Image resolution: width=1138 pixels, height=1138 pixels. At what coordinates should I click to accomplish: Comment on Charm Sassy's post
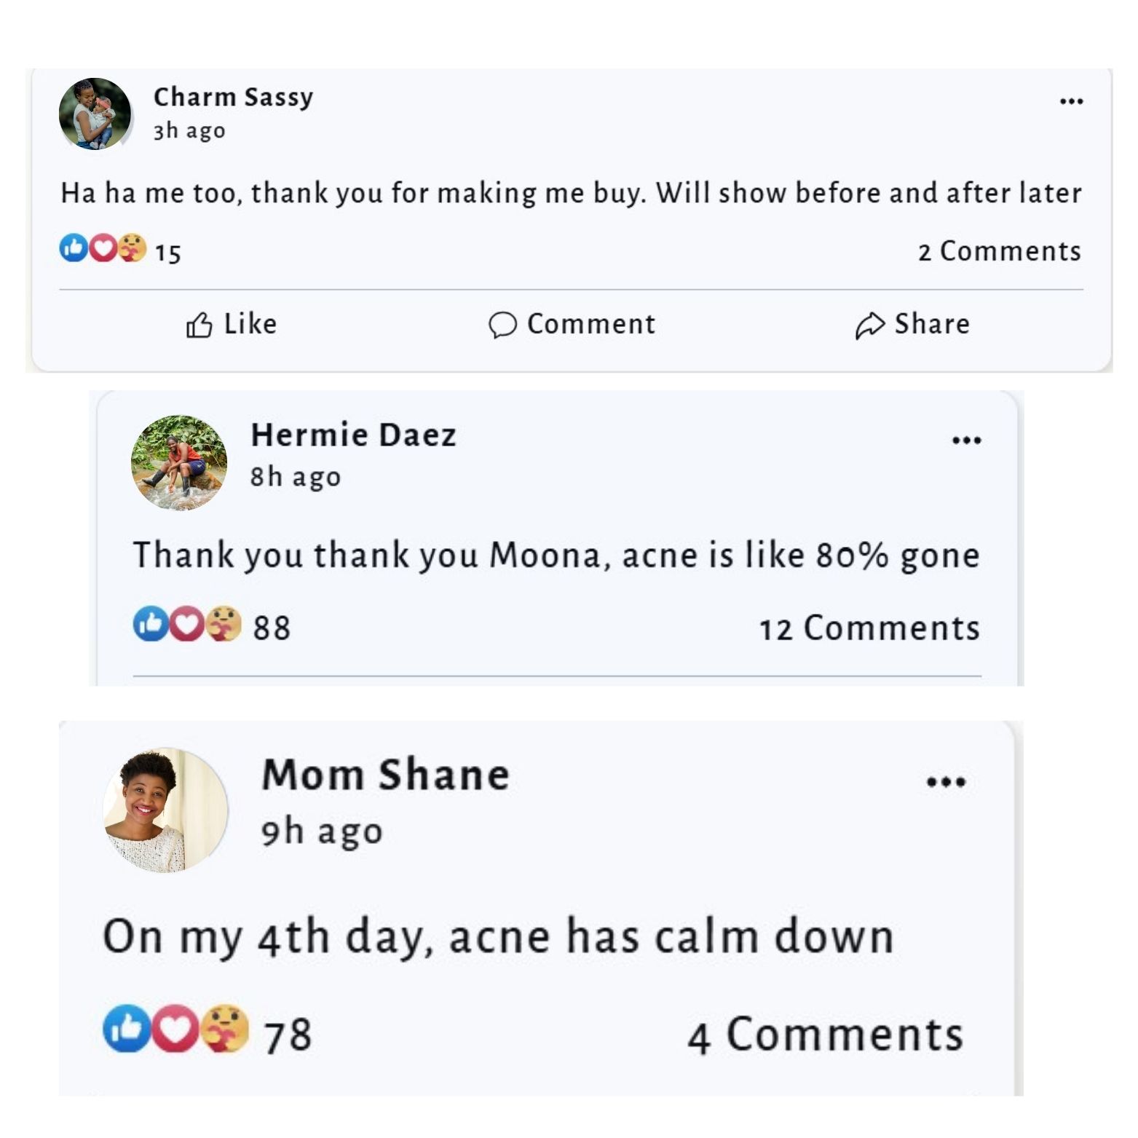click(572, 324)
